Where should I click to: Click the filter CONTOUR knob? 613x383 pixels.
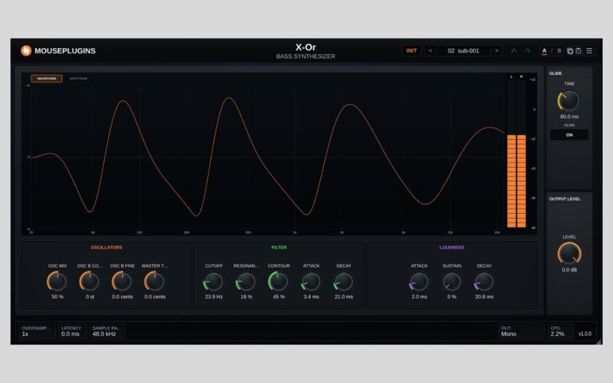pyautogui.click(x=279, y=281)
